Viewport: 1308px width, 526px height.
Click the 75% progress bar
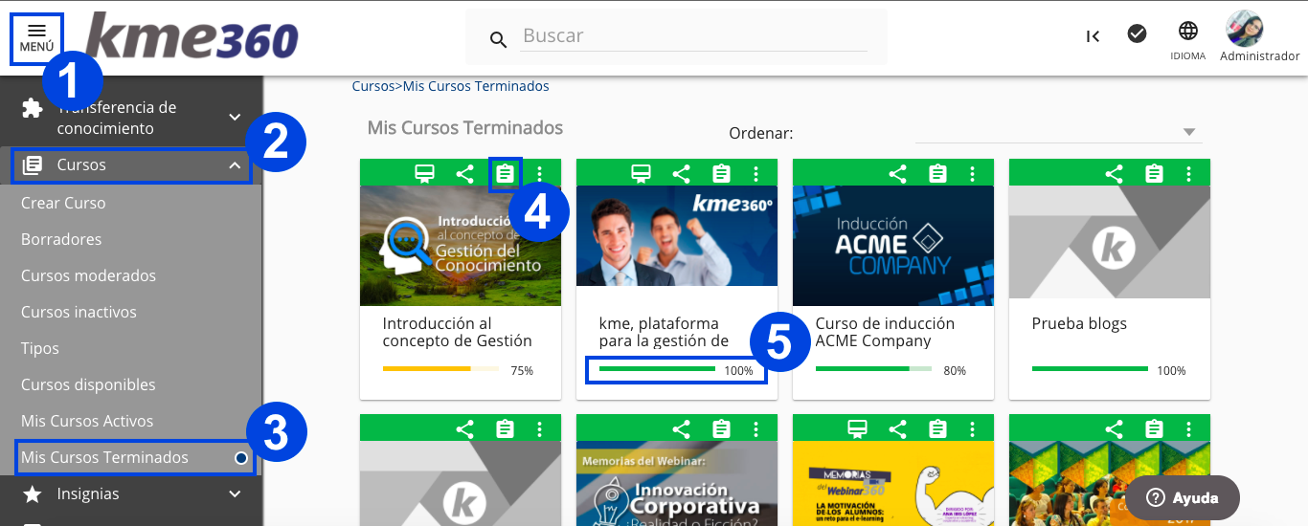pos(440,368)
